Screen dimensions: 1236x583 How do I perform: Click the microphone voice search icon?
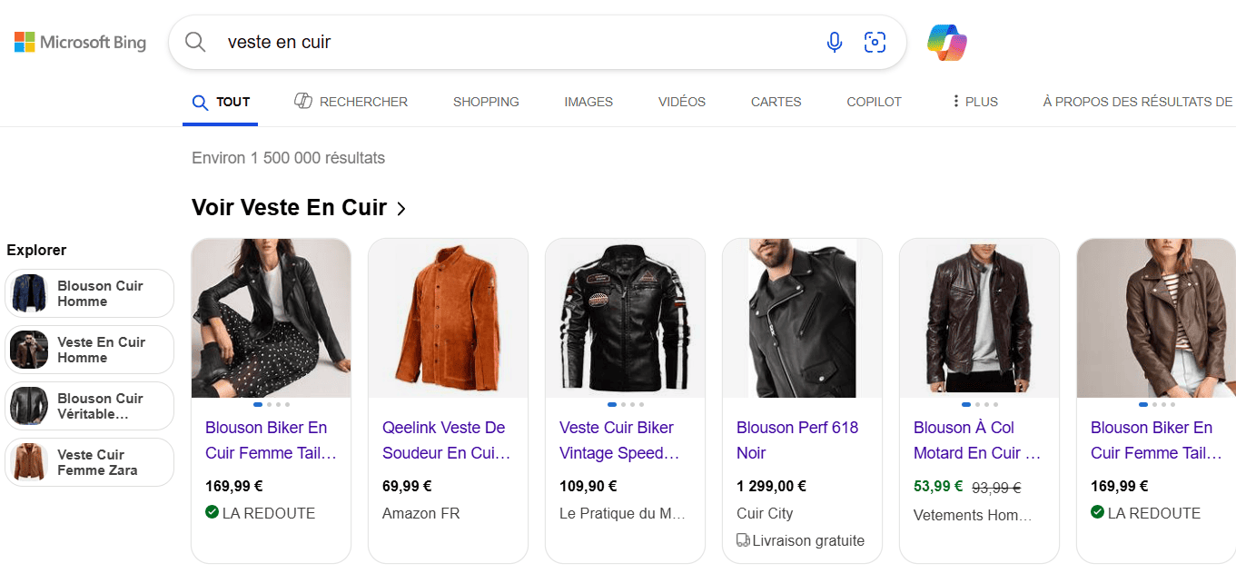coord(835,42)
